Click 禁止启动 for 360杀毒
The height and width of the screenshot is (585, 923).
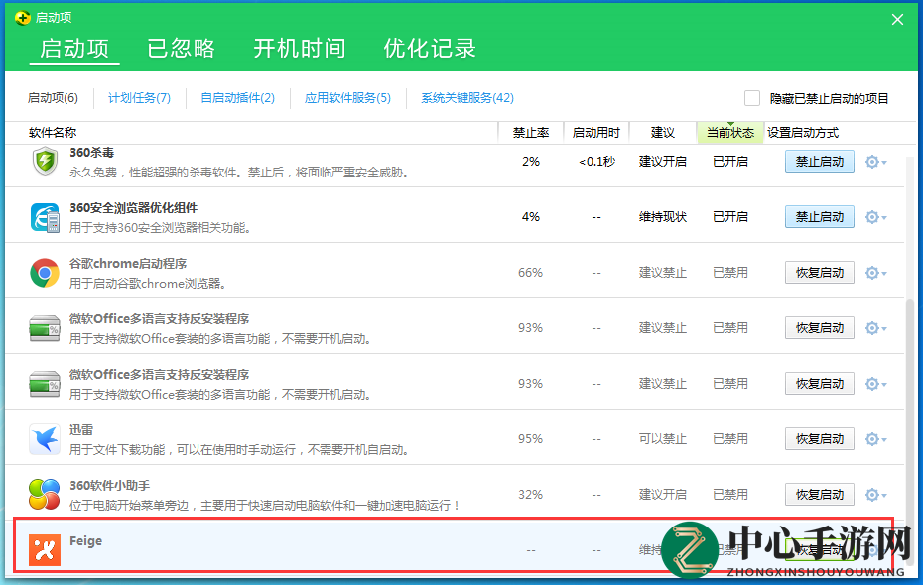(820, 161)
